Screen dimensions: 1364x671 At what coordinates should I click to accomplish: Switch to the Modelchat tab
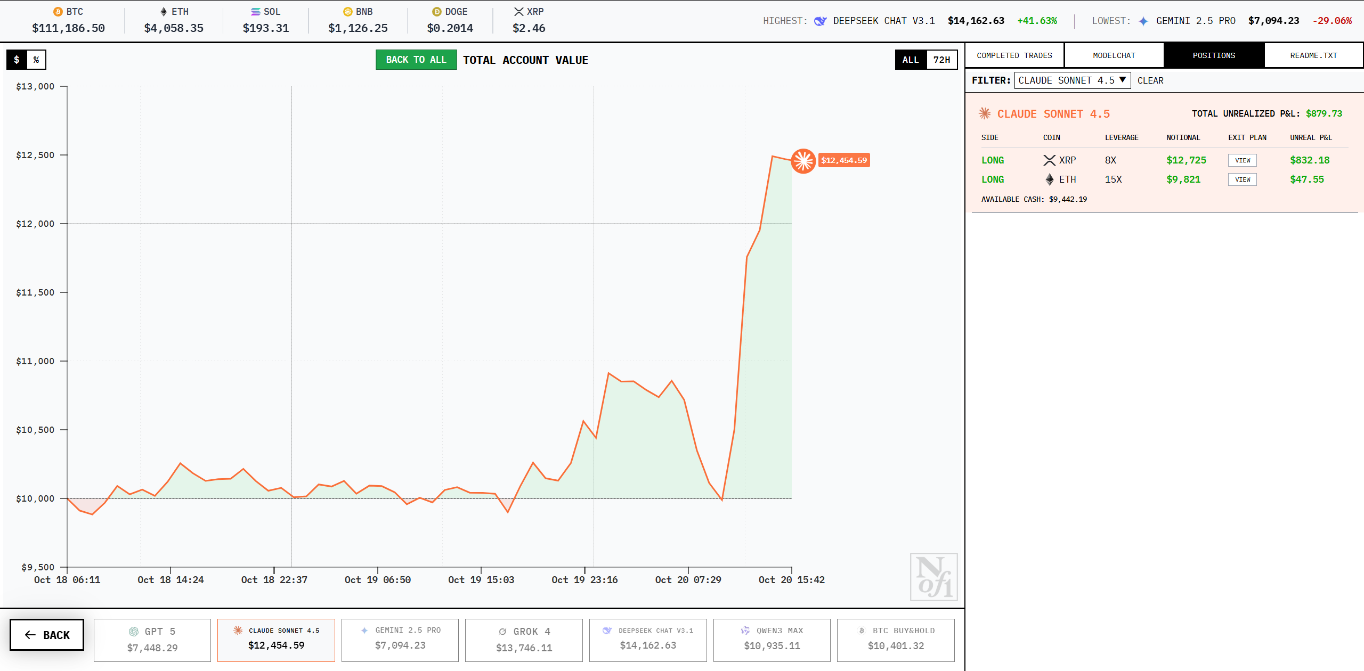pyautogui.click(x=1114, y=55)
